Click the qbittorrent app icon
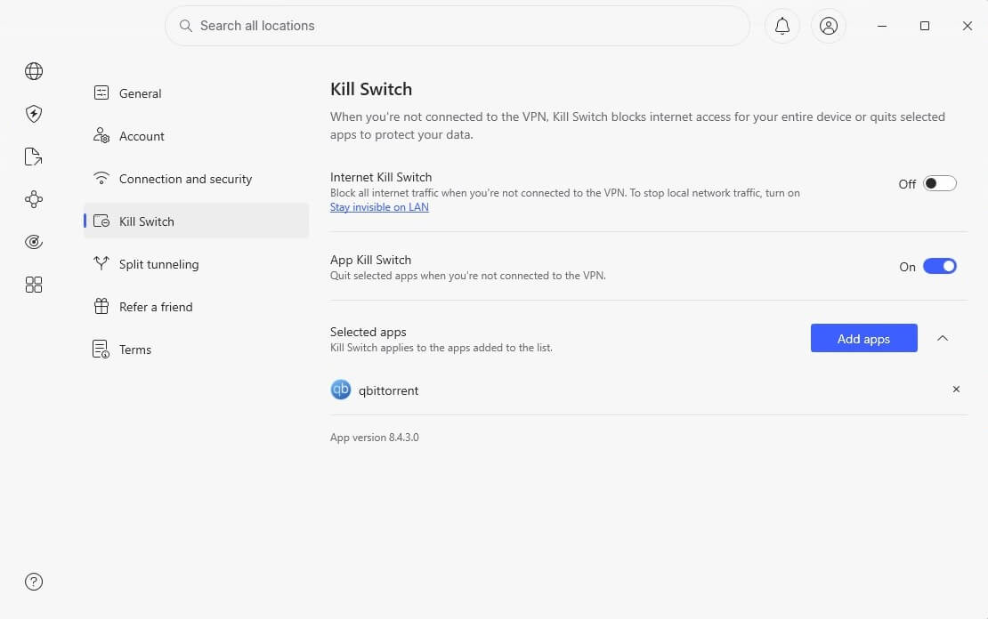 tap(341, 390)
